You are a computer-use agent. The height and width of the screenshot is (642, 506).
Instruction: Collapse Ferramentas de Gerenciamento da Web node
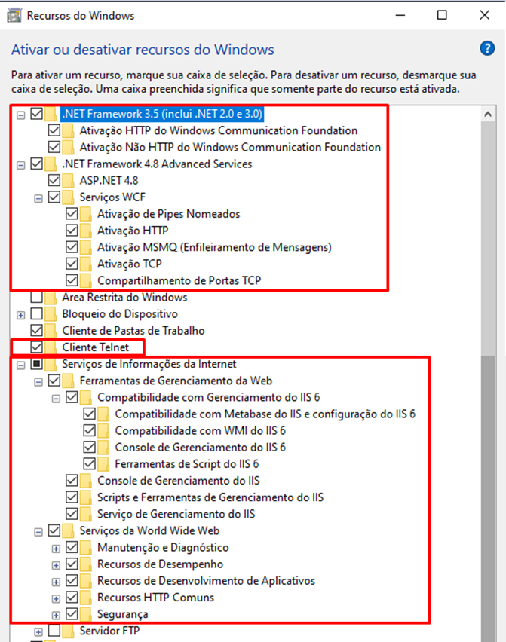pyautogui.click(x=38, y=382)
